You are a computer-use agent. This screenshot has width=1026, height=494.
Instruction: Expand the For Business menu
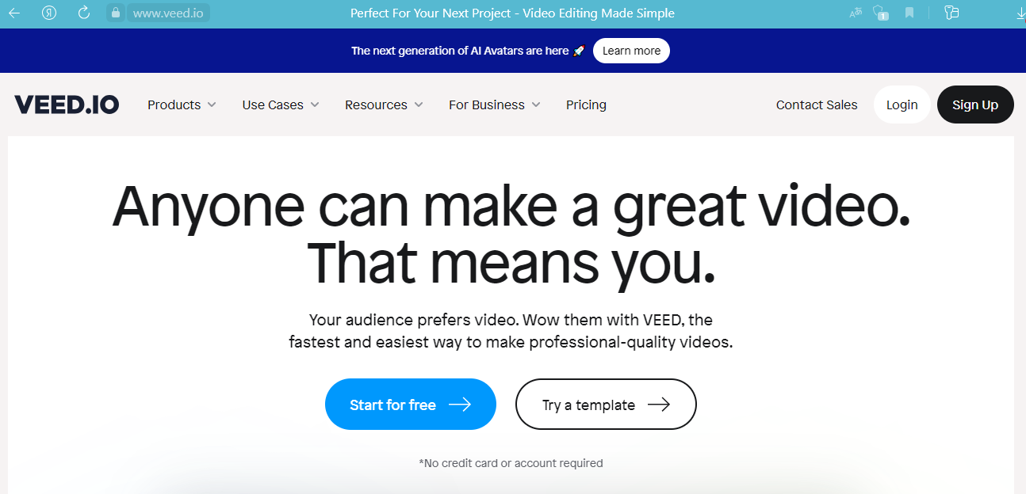pos(495,104)
